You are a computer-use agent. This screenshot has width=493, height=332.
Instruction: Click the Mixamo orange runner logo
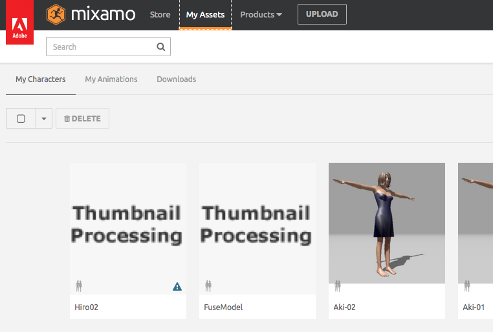[56, 14]
